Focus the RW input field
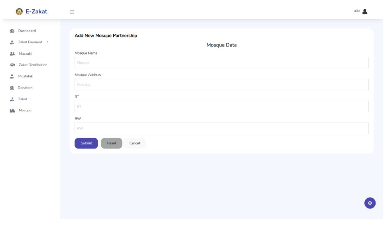 221,128
